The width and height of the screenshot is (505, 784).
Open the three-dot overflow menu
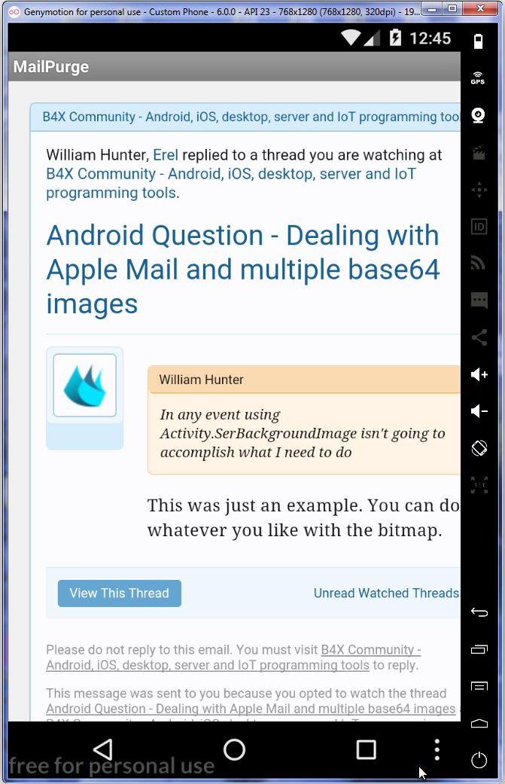tap(437, 749)
